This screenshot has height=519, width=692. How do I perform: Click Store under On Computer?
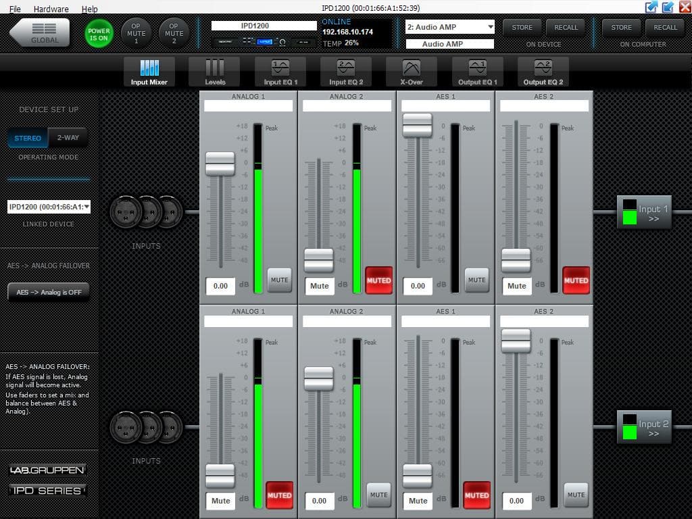click(x=622, y=27)
